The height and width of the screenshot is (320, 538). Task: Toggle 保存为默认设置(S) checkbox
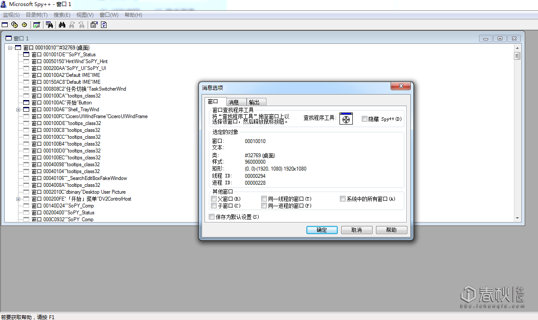coord(211,217)
